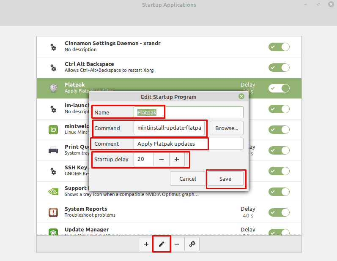337x261 pixels.
Task: Increase the startup delay value
Action: click(177, 159)
